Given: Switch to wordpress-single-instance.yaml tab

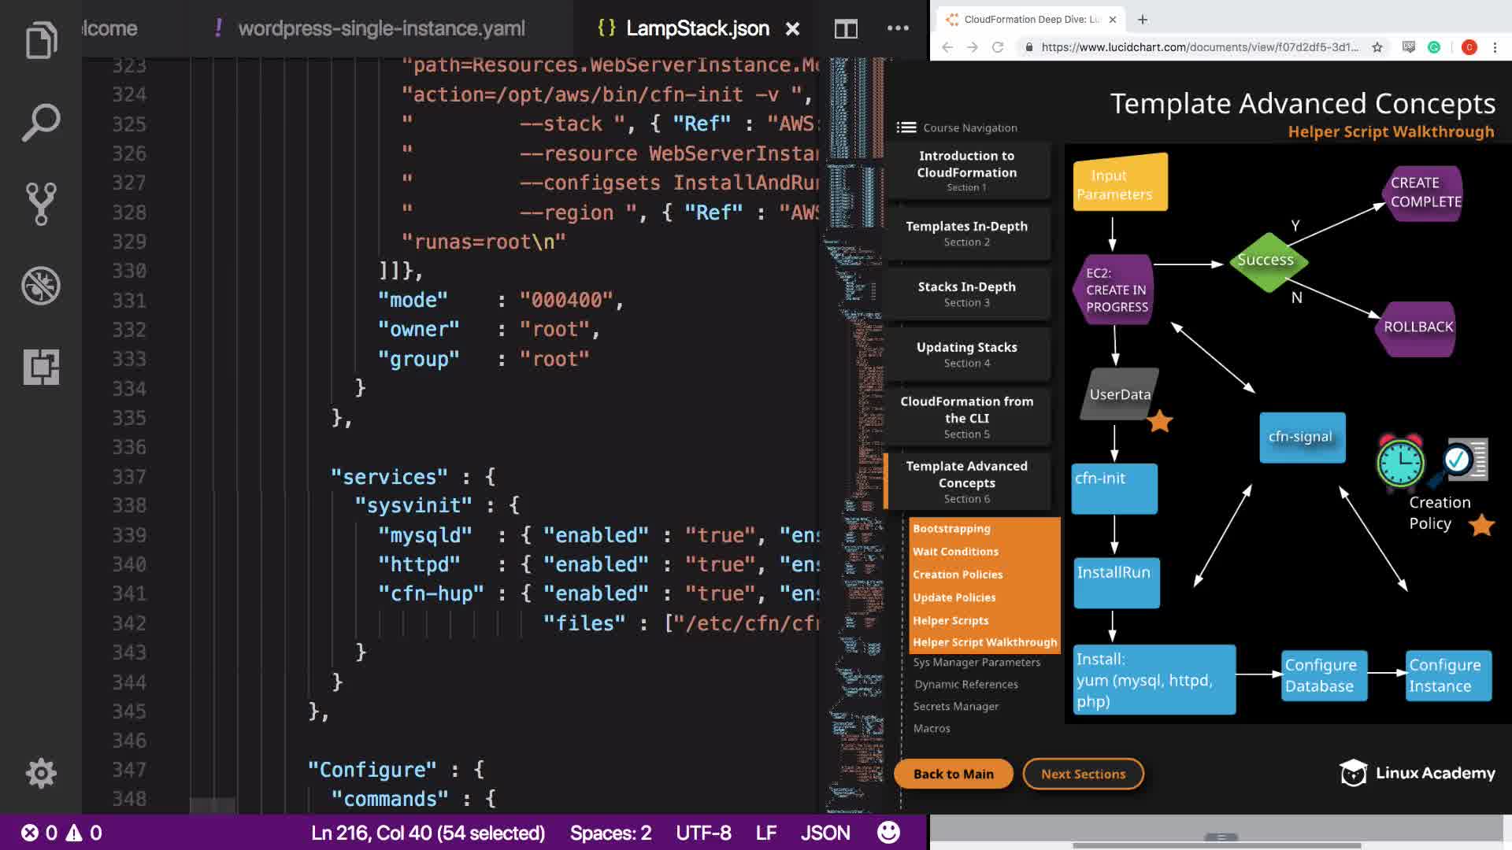Looking at the screenshot, I should (381, 29).
